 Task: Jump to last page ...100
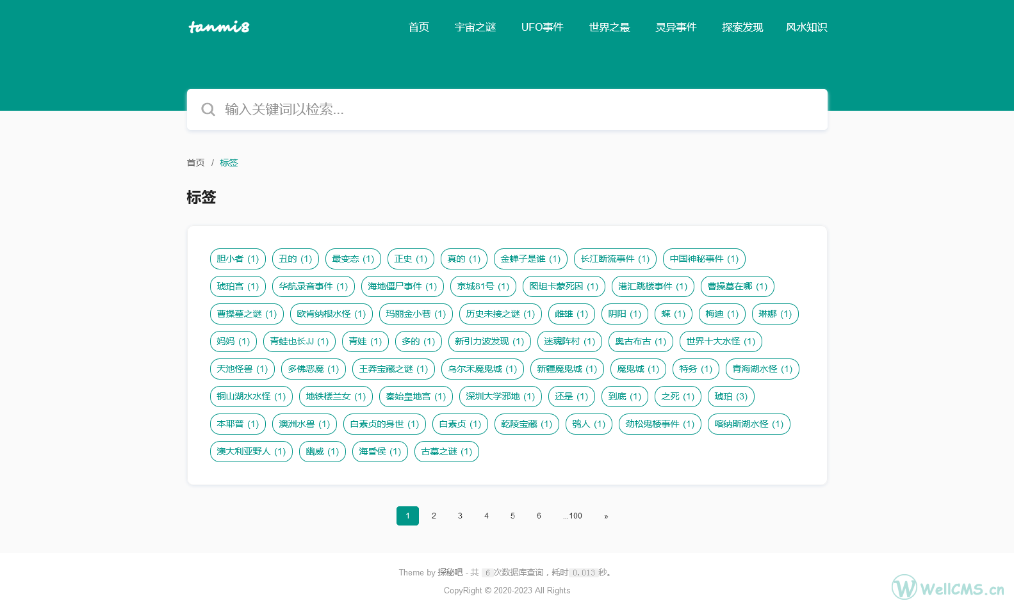[573, 516]
